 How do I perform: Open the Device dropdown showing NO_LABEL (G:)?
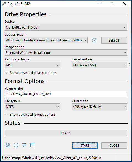[x=66, y=27]
